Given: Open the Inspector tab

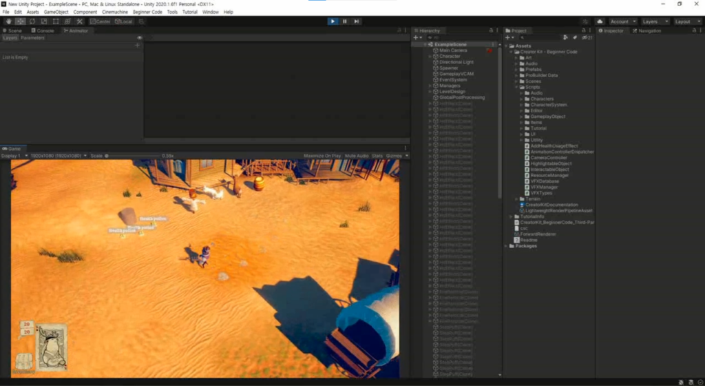Looking at the screenshot, I should tap(611, 30).
